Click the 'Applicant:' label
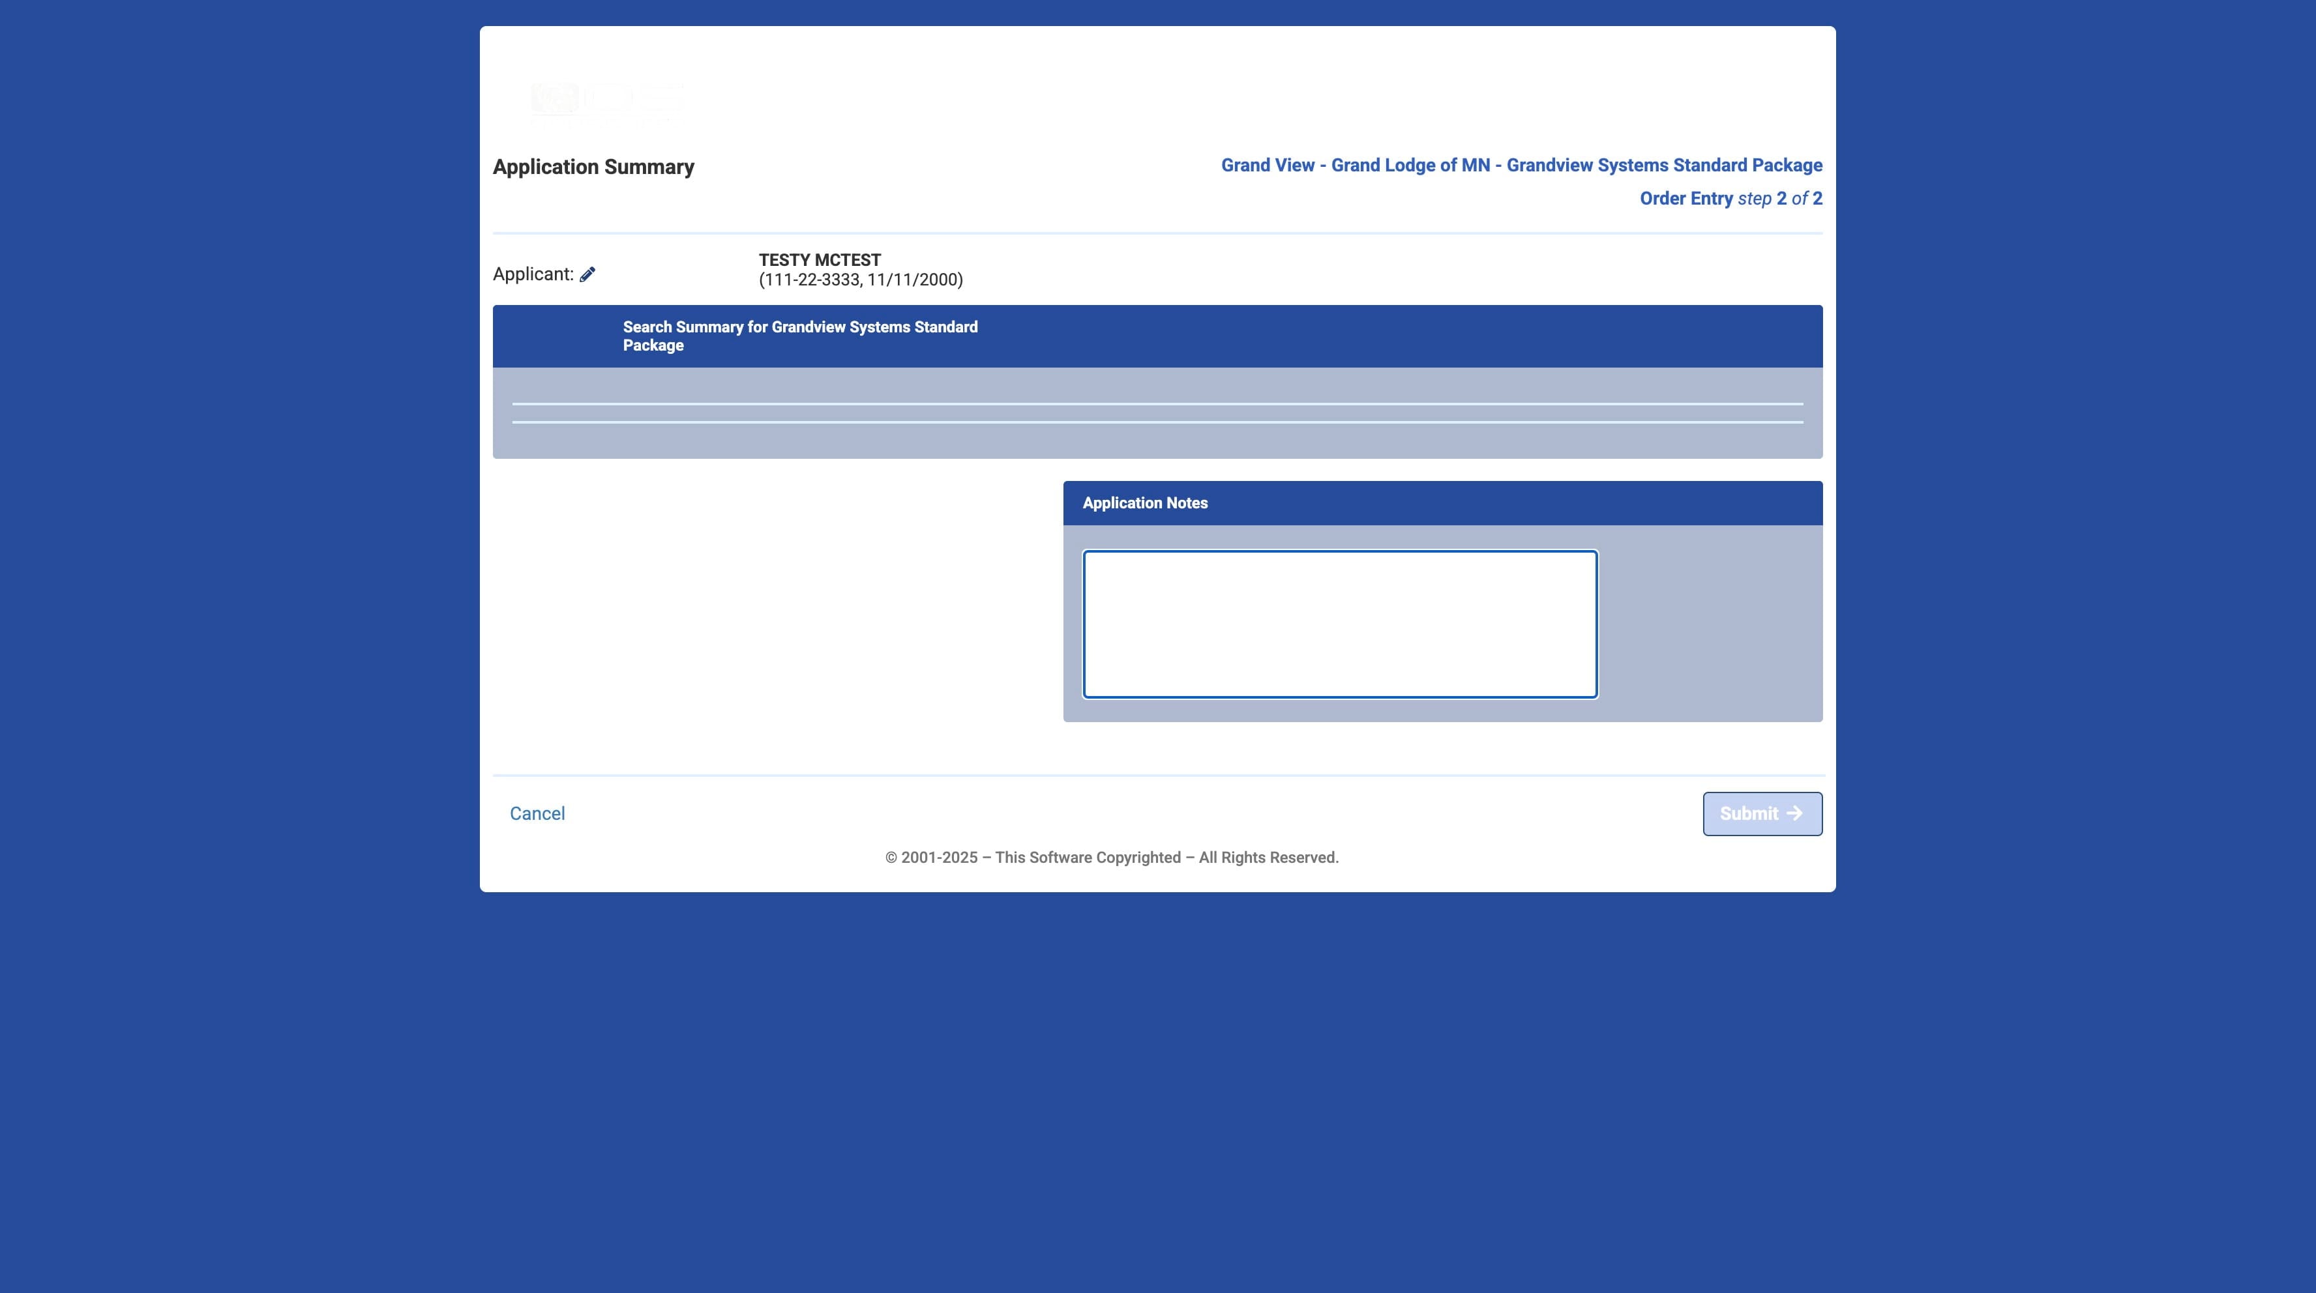This screenshot has height=1293, width=2316. pyautogui.click(x=533, y=274)
